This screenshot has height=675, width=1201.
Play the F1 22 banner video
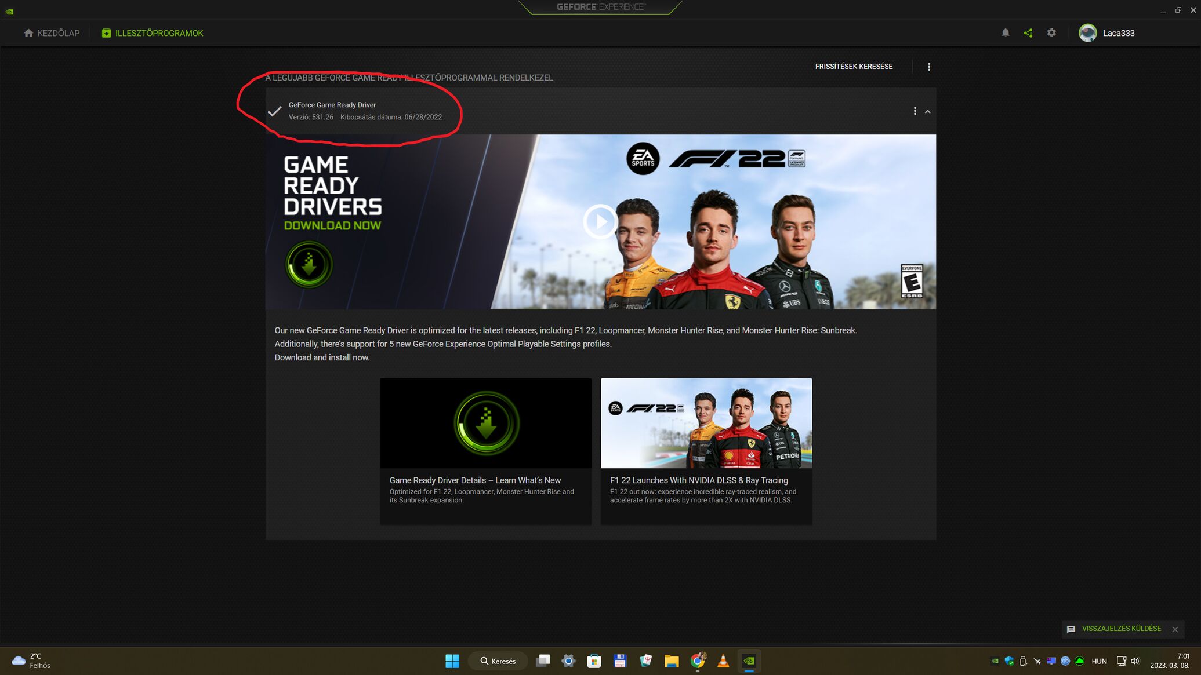pos(600,221)
